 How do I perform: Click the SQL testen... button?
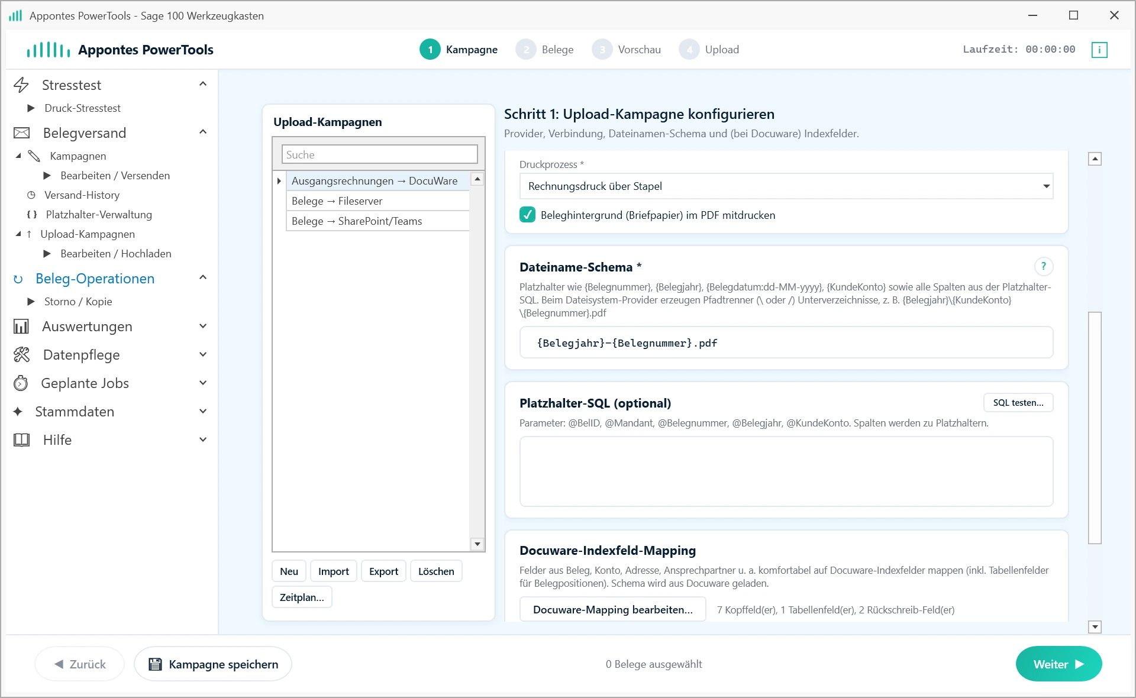pyautogui.click(x=1018, y=403)
